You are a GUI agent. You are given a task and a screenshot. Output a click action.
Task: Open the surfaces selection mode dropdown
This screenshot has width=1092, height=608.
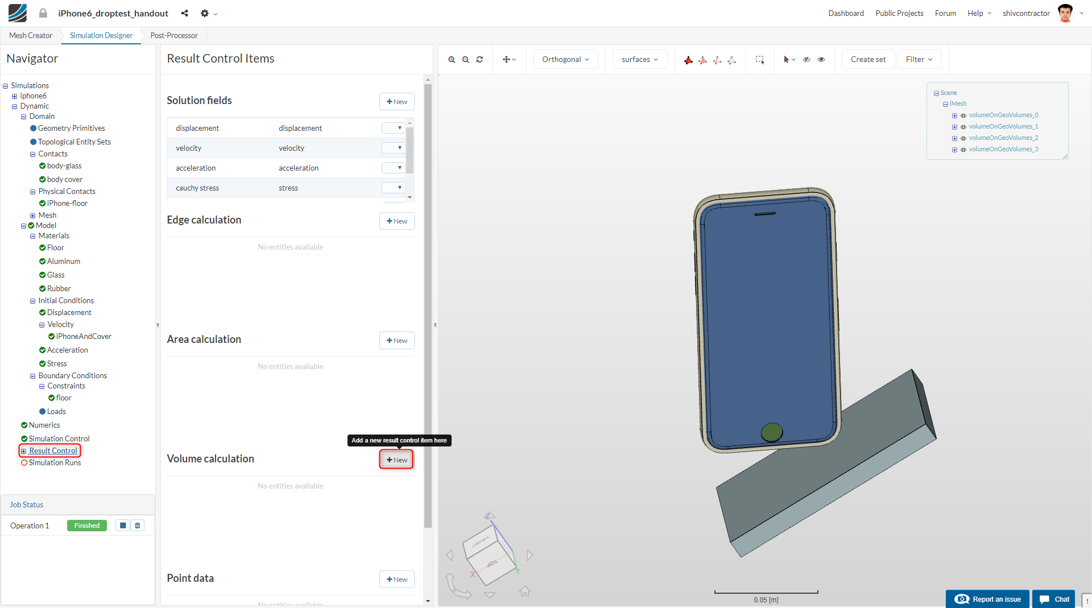coord(640,60)
